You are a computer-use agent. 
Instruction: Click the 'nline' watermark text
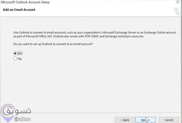(25, 119)
